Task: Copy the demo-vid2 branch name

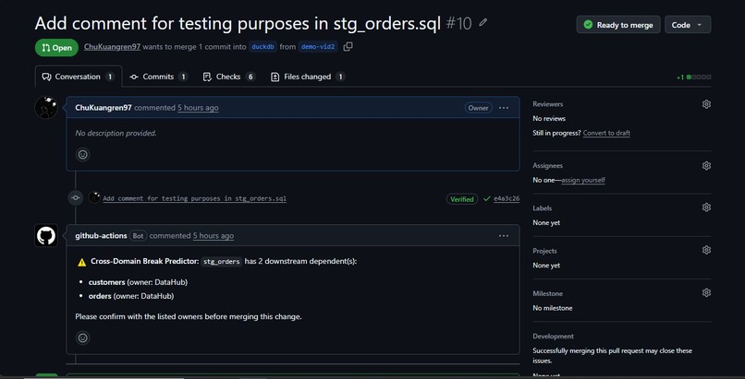Action: point(348,47)
